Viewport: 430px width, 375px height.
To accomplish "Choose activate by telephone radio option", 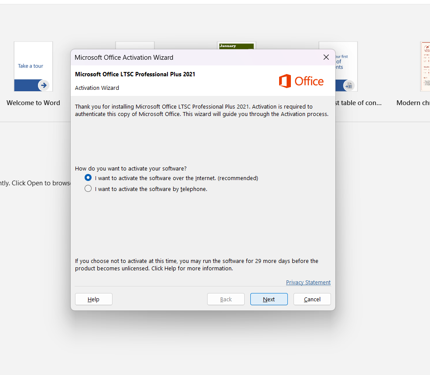I will coord(88,189).
